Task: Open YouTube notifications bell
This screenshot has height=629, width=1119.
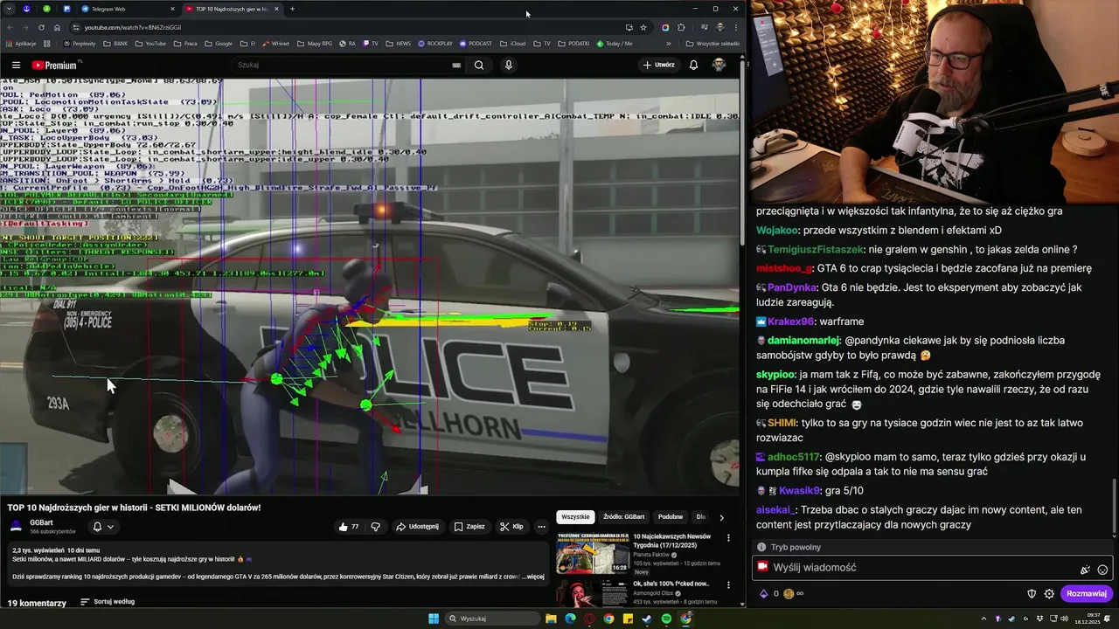Action: 693,65
